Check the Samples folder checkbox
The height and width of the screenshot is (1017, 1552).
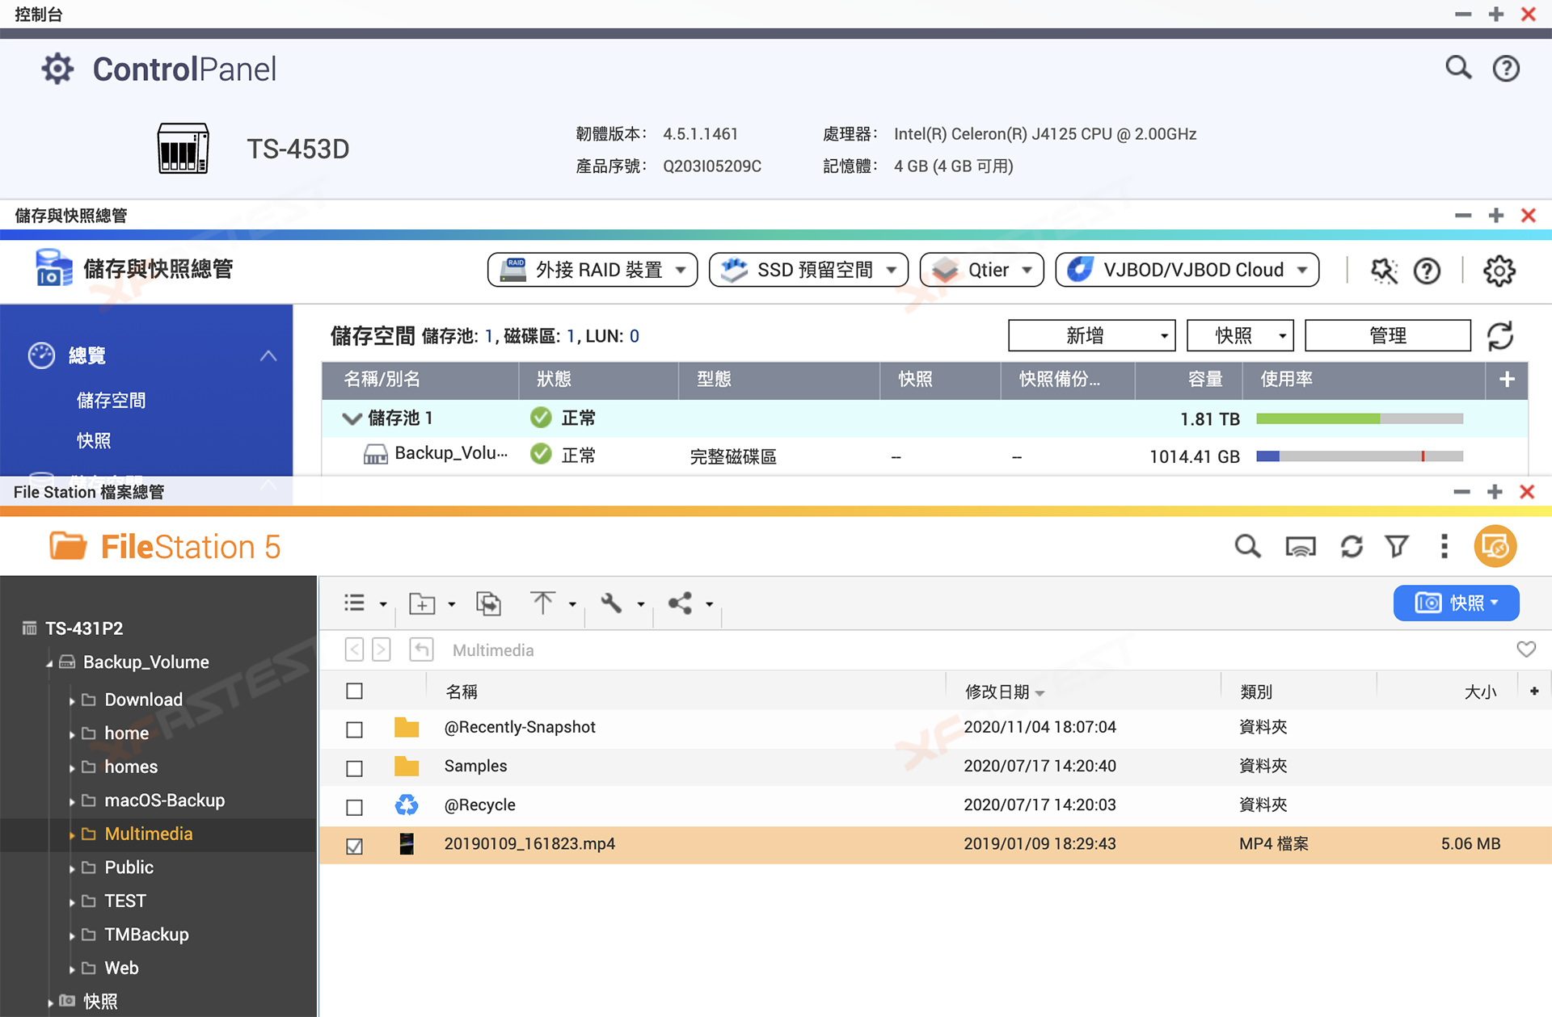[354, 768]
